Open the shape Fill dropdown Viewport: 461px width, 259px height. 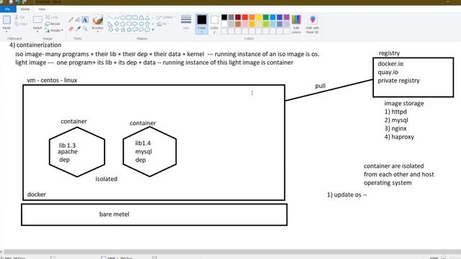pyautogui.click(x=163, y=24)
